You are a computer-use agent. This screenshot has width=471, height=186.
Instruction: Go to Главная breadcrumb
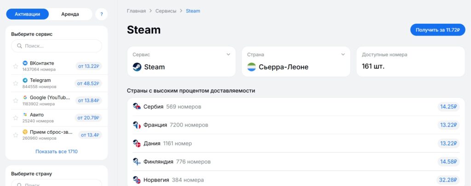click(136, 11)
